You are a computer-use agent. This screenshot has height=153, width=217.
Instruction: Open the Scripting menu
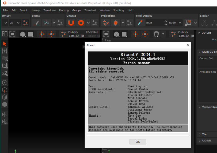click(x=119, y=10)
